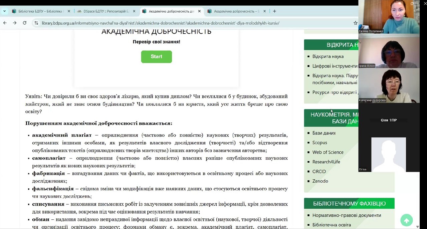Click the browser forward arrow

point(14,23)
